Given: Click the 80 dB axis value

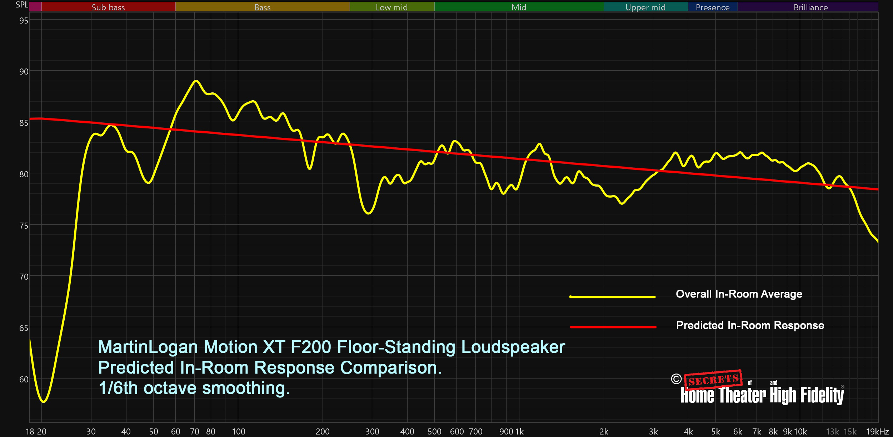Looking at the screenshot, I should [24, 174].
